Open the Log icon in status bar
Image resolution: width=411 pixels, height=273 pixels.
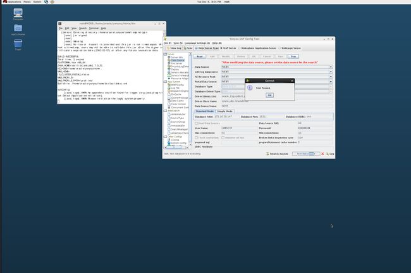330,154
